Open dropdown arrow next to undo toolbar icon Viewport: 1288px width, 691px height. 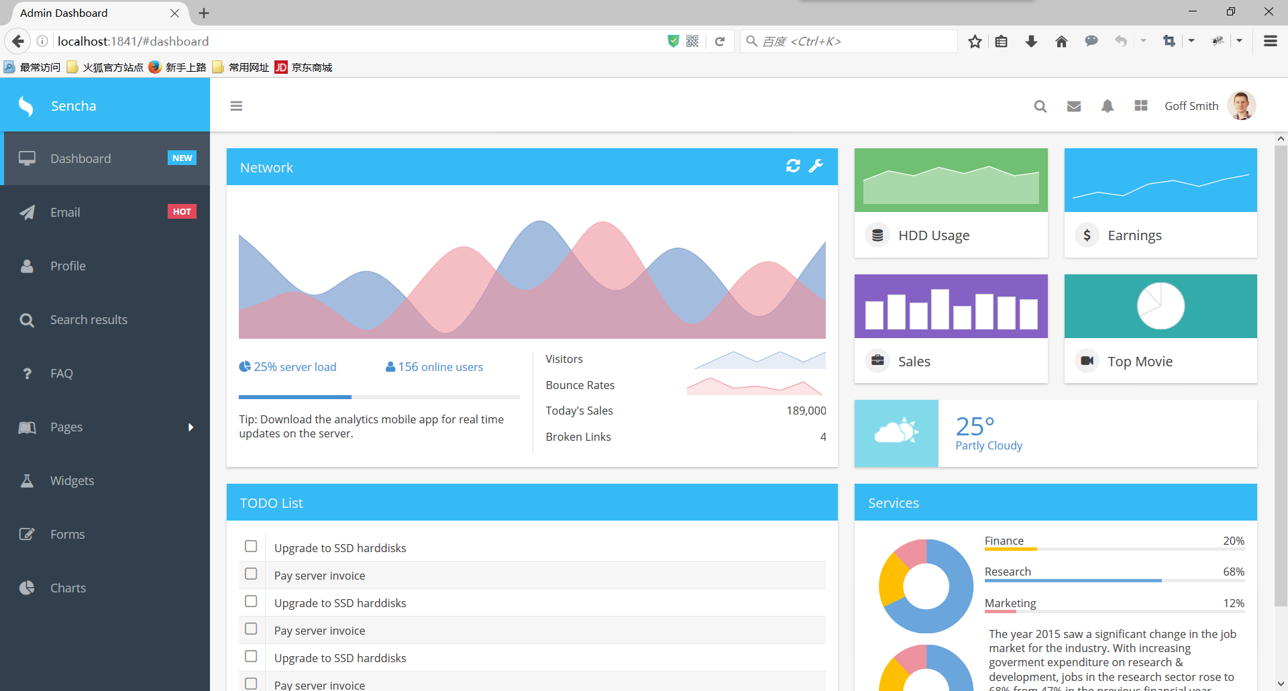tap(1143, 41)
